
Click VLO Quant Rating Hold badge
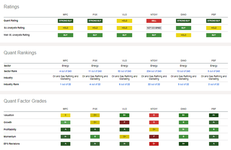pyautogui.click(x=124, y=21)
